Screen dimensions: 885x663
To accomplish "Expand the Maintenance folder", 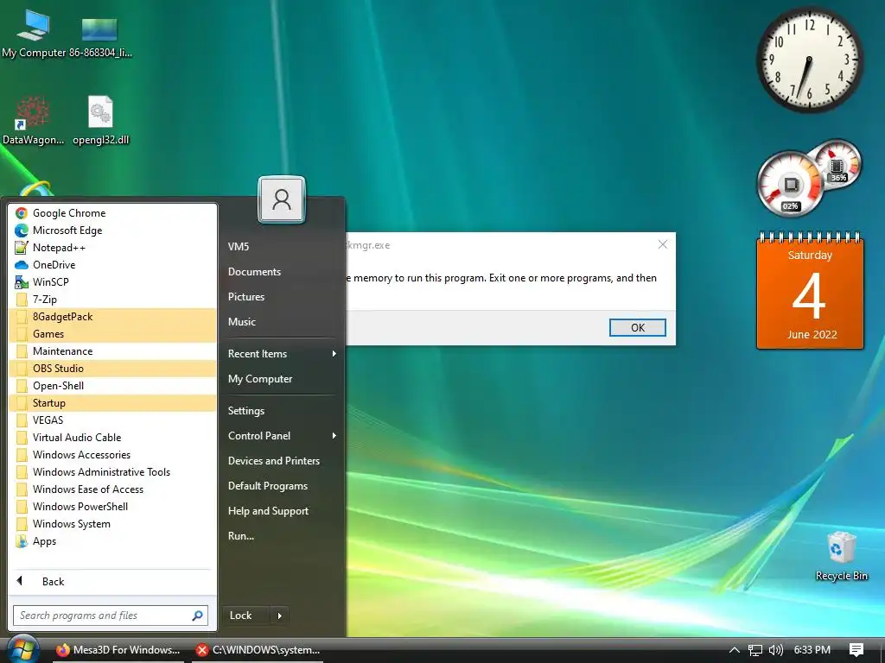I will (x=113, y=351).
